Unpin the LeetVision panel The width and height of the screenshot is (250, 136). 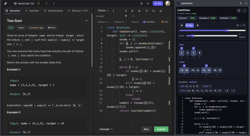(x=241, y=3)
